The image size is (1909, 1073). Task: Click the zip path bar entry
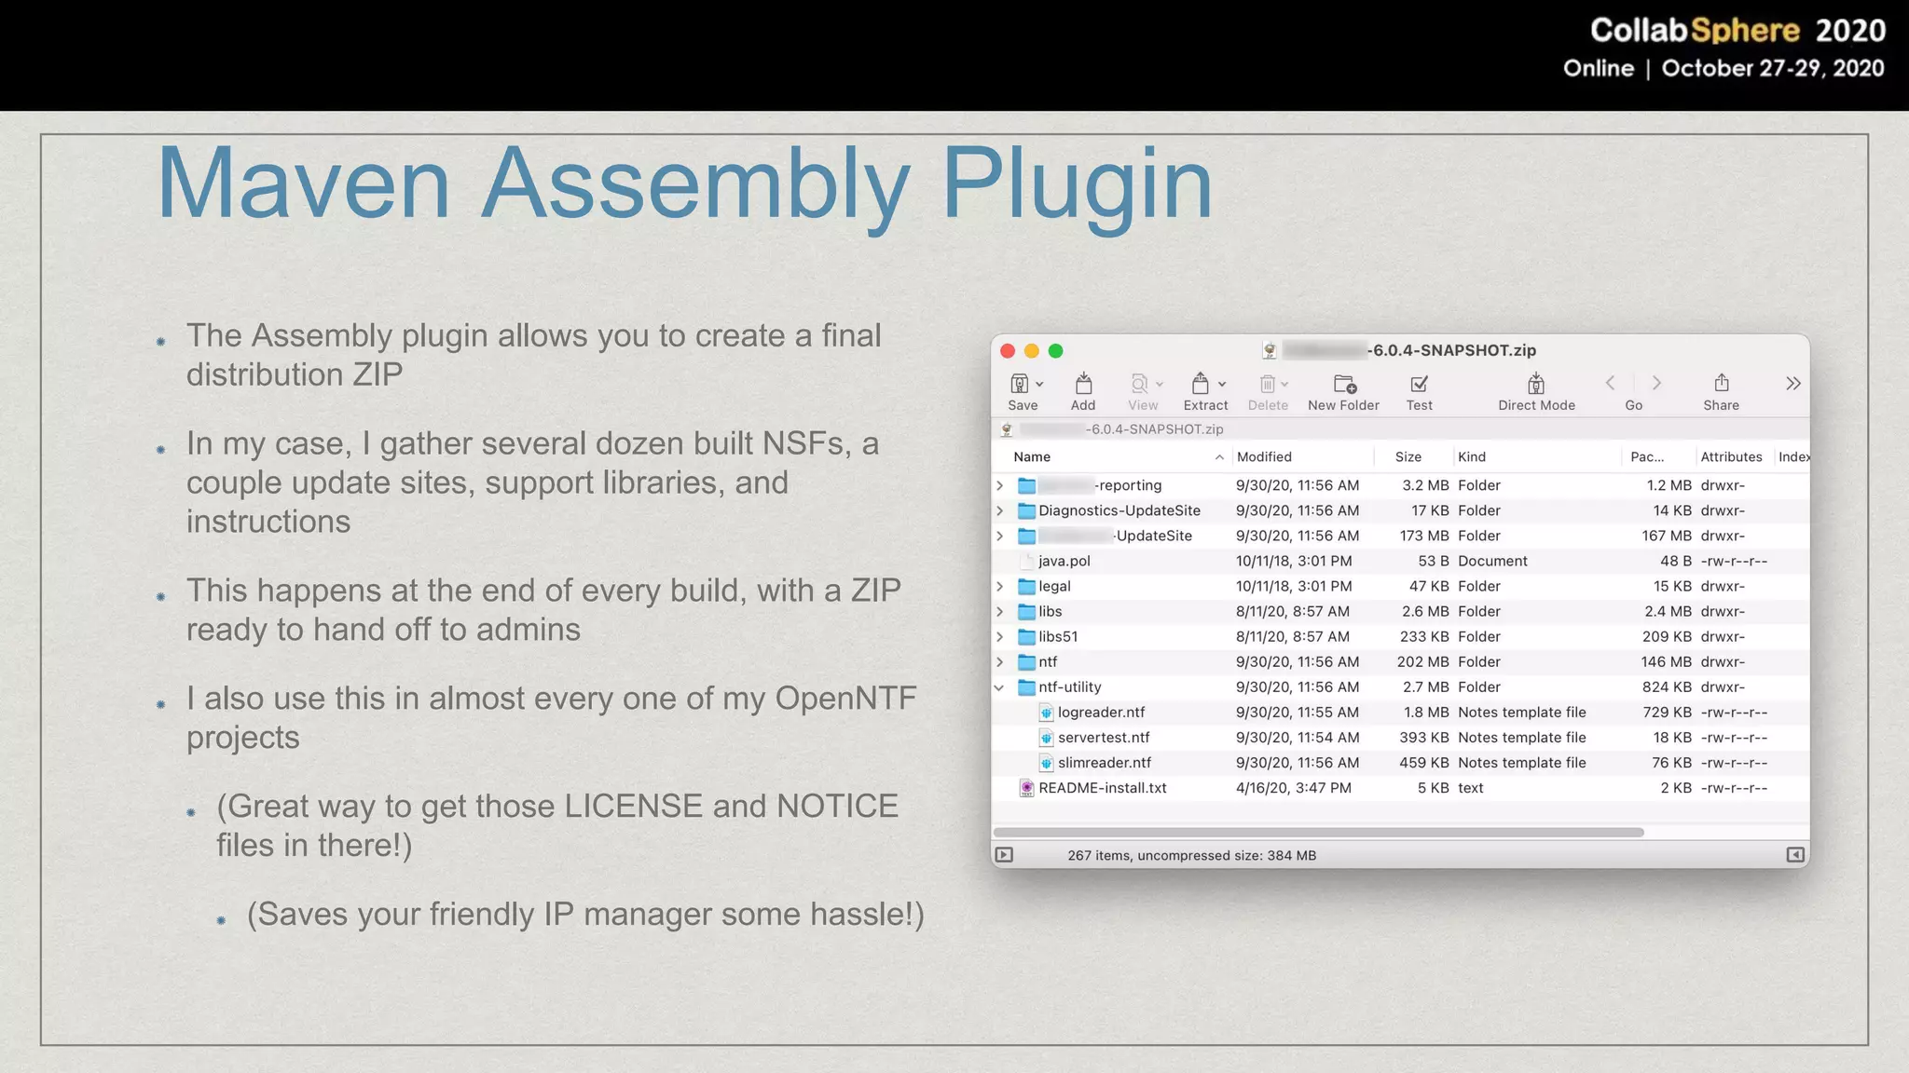(x=1112, y=429)
